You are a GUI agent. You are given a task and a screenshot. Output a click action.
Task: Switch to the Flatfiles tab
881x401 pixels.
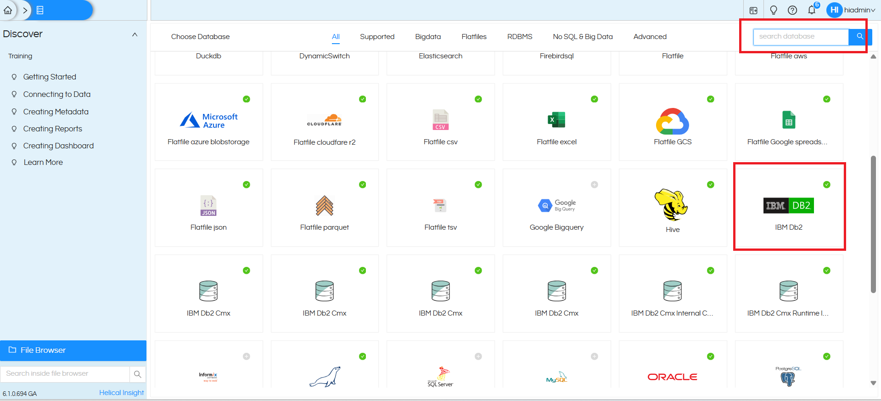click(x=474, y=37)
